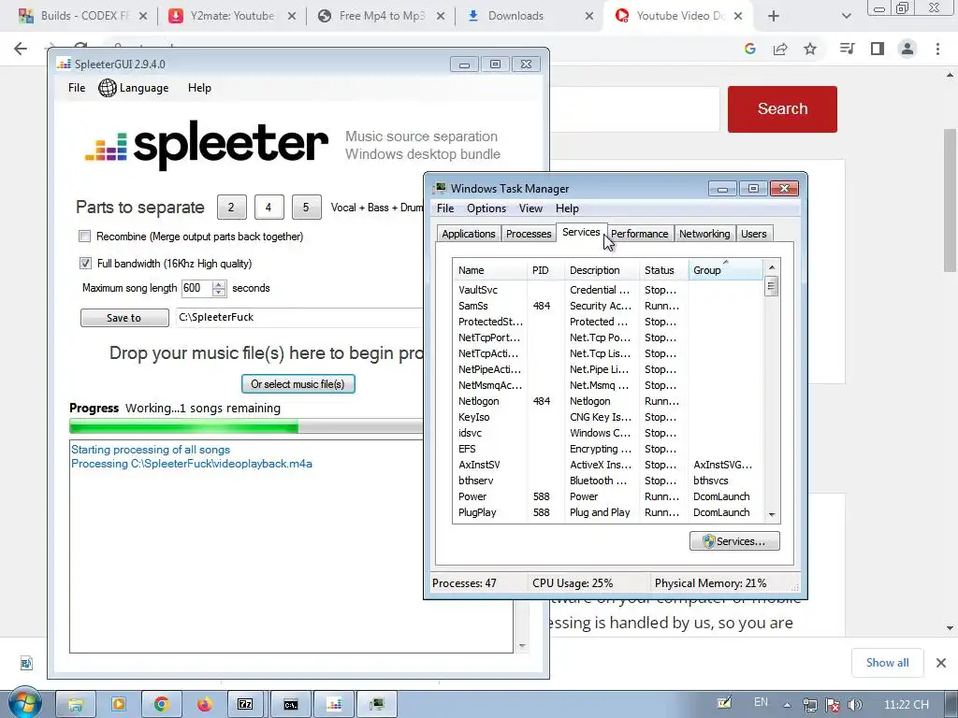The height and width of the screenshot is (718, 958).
Task: Click Spleeter log scrollbar down arrow
Action: [522, 646]
